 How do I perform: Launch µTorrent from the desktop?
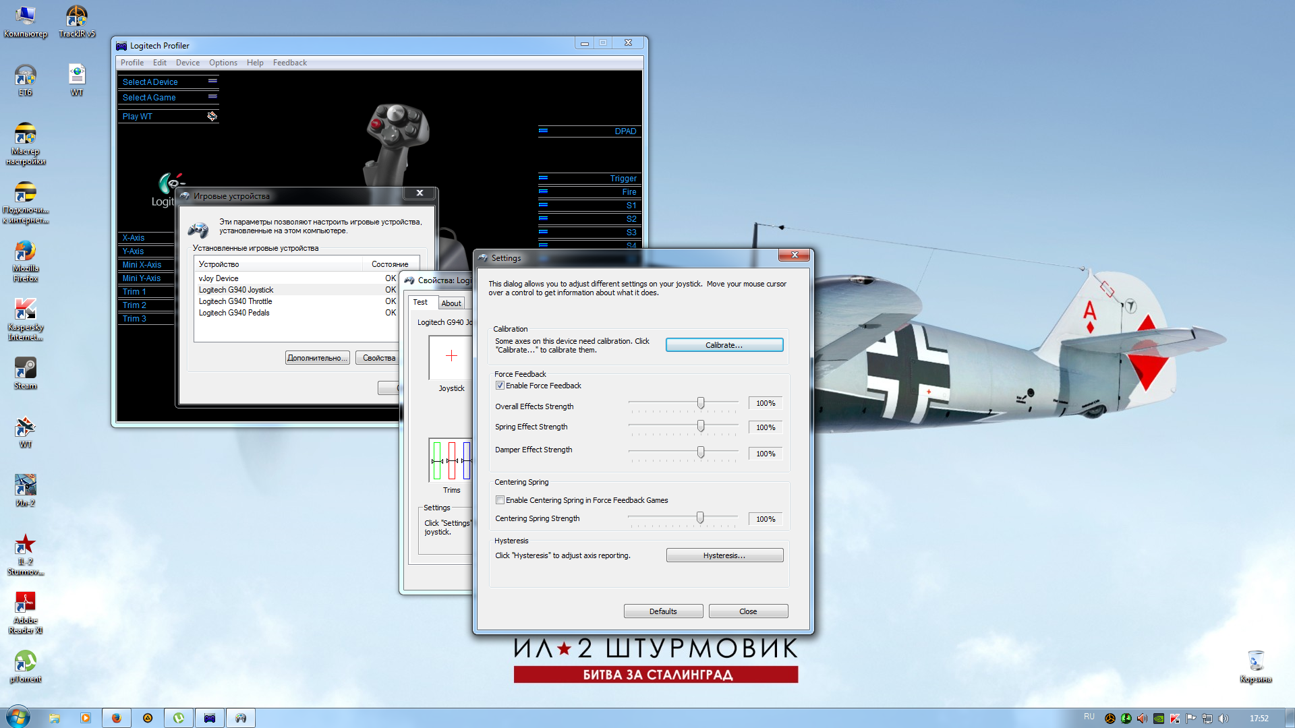tap(25, 666)
